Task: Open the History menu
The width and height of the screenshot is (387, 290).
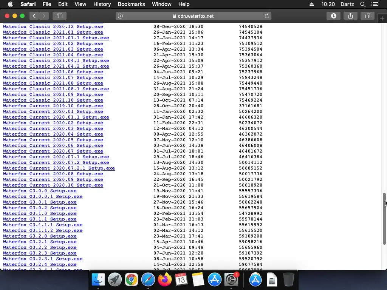Action: click(x=102, y=4)
